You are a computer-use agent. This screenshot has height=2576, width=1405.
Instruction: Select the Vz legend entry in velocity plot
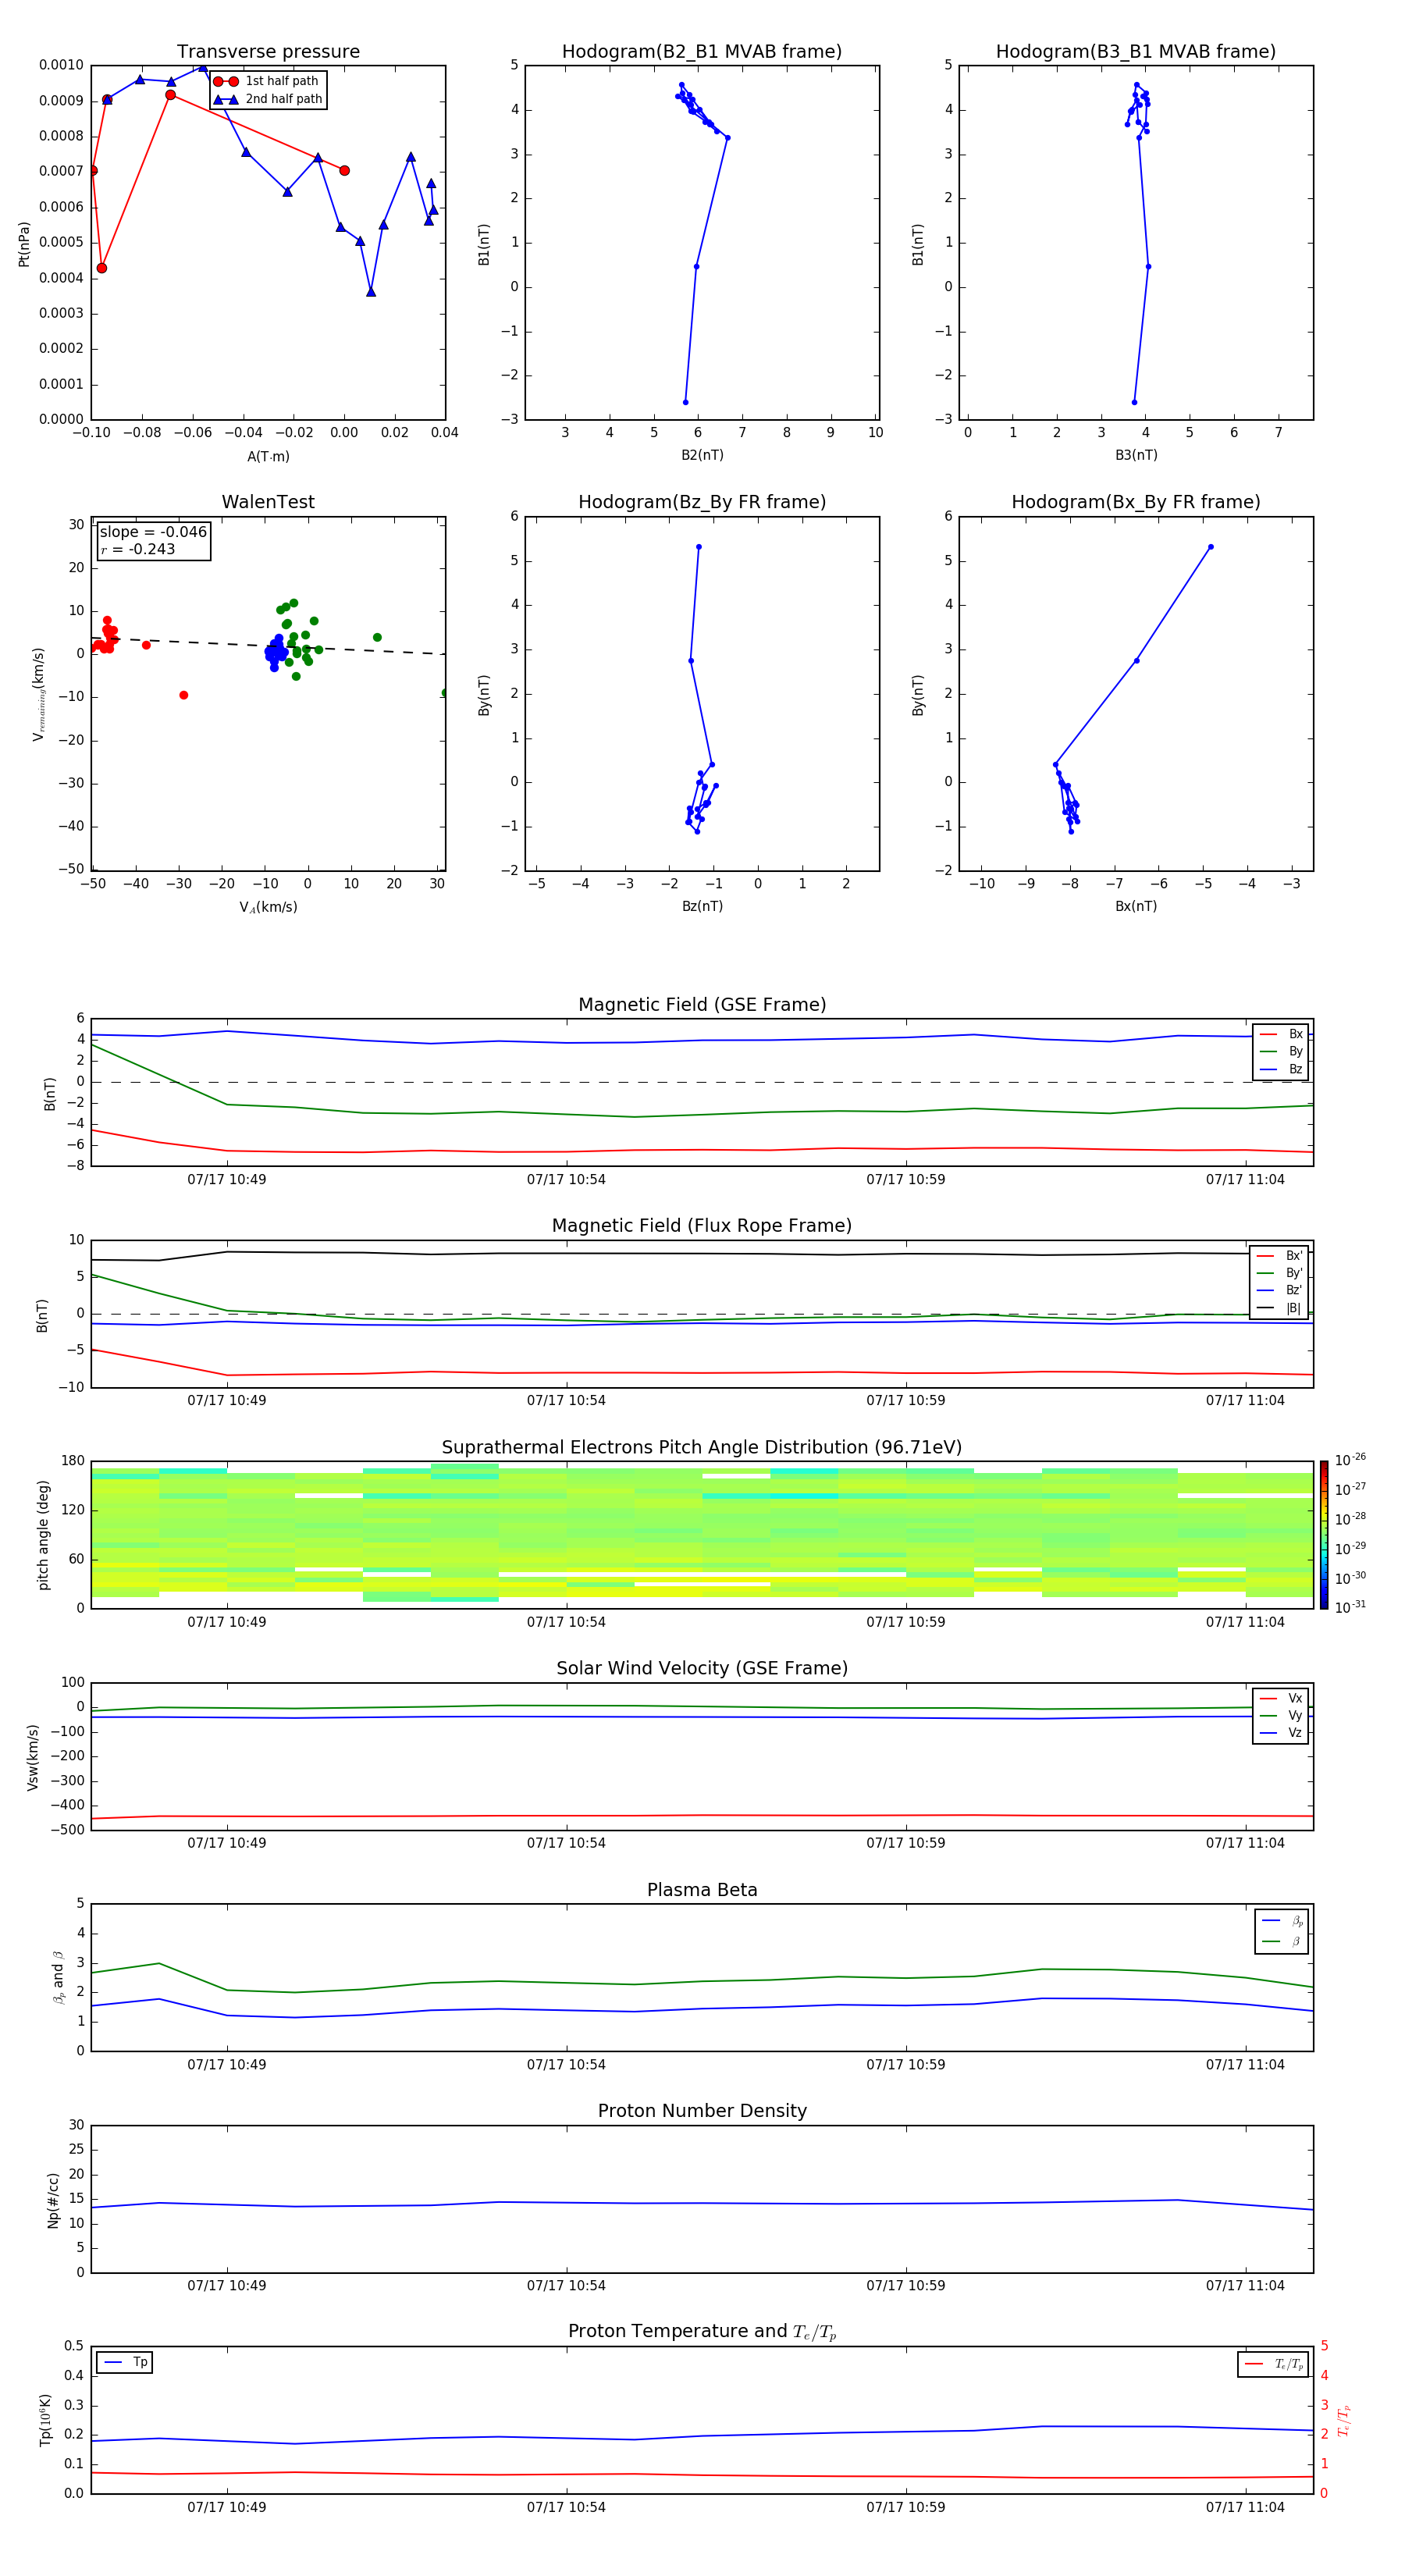1281,1732
